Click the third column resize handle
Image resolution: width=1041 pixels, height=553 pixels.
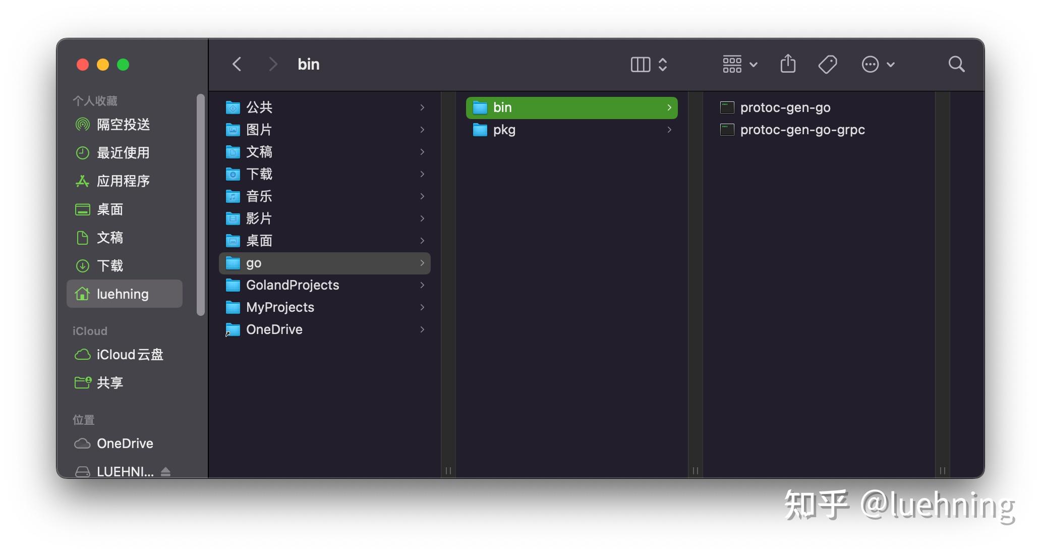click(942, 470)
